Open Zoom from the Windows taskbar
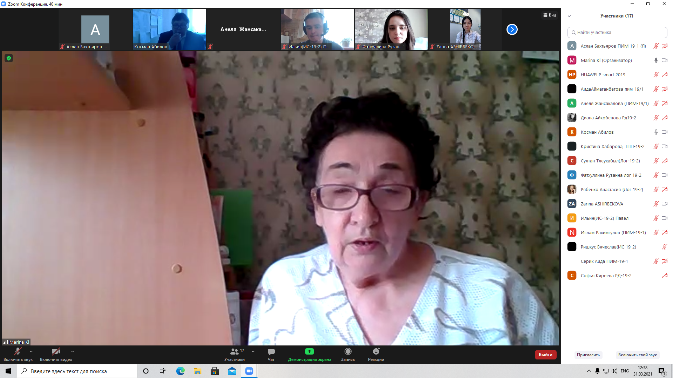Screen dimensions: 673x378 coord(249,371)
